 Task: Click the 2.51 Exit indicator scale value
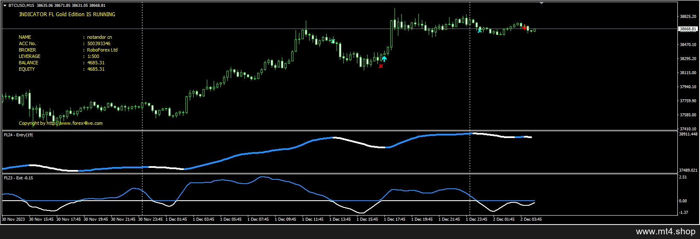[x=683, y=177]
